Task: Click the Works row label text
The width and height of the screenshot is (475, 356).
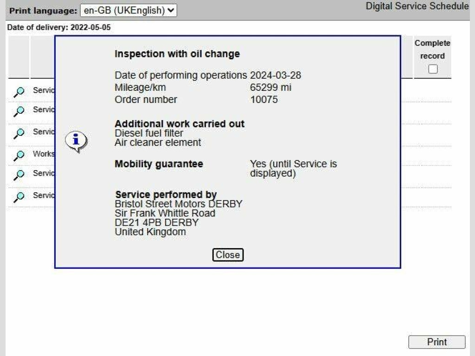Action: click(x=44, y=154)
